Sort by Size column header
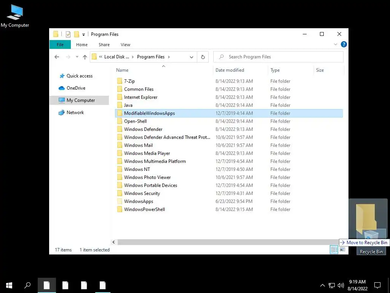This screenshot has height=293, width=390. [320, 70]
